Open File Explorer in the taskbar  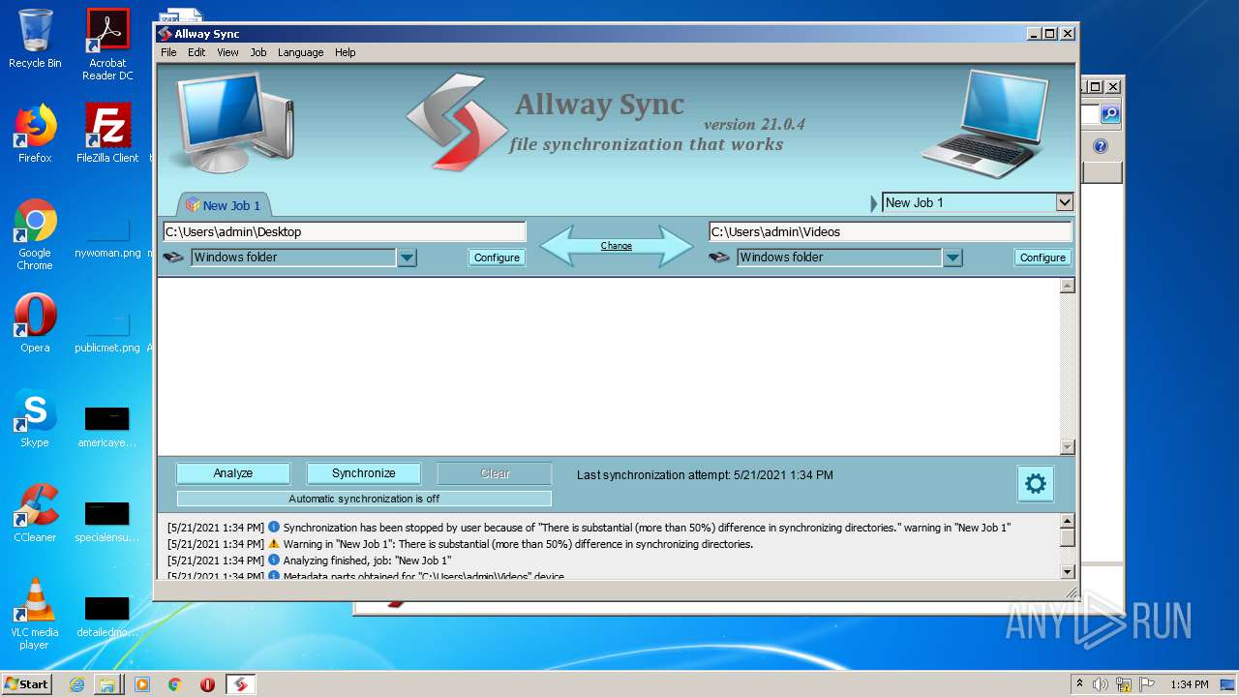pos(107,684)
